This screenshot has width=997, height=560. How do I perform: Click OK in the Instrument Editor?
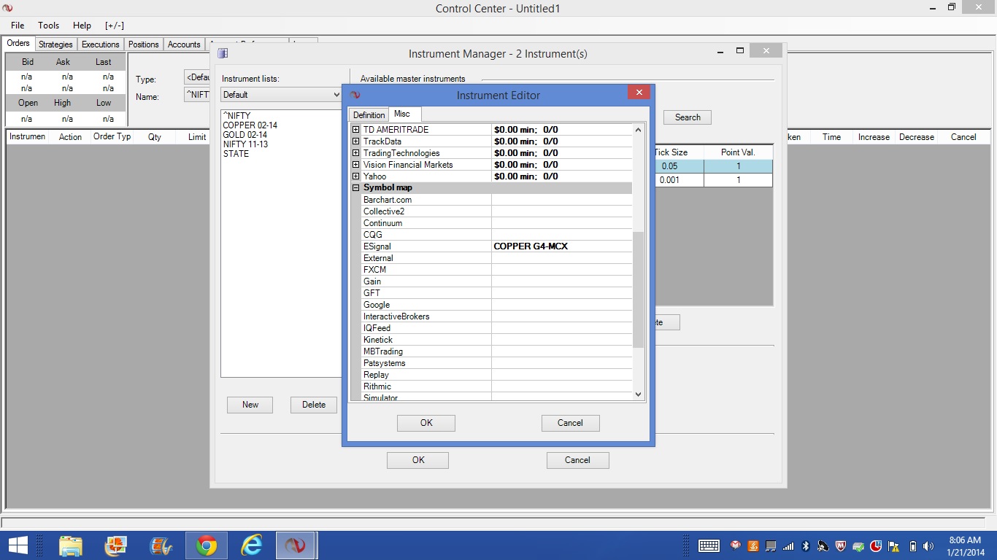426,423
